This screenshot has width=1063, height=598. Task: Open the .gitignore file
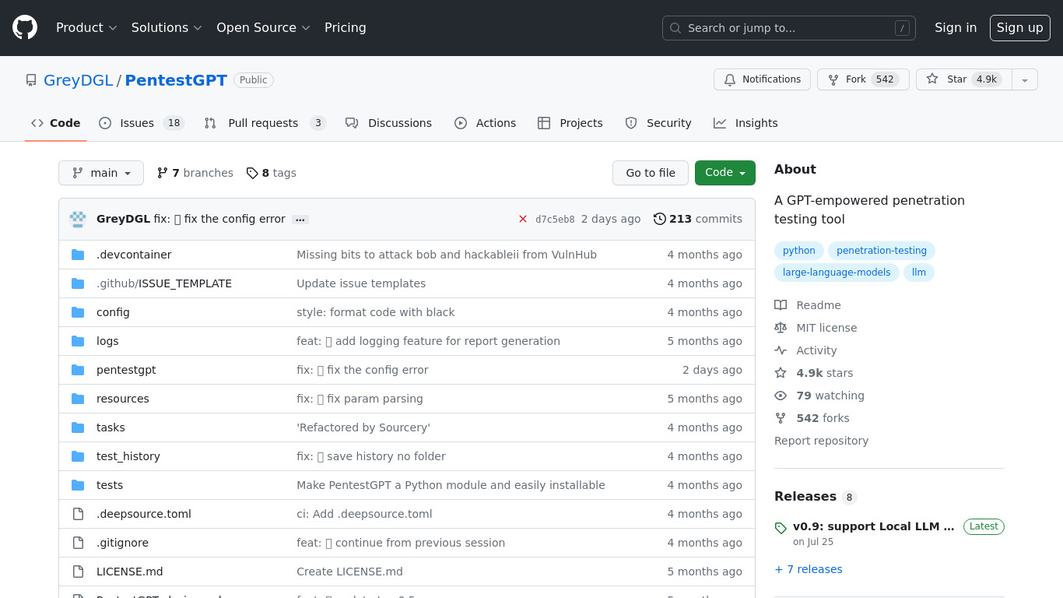[x=122, y=543]
